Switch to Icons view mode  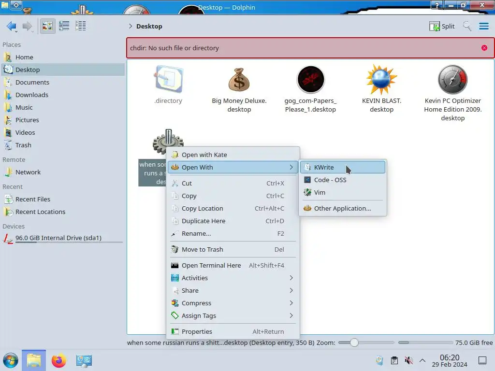pyautogui.click(x=47, y=26)
